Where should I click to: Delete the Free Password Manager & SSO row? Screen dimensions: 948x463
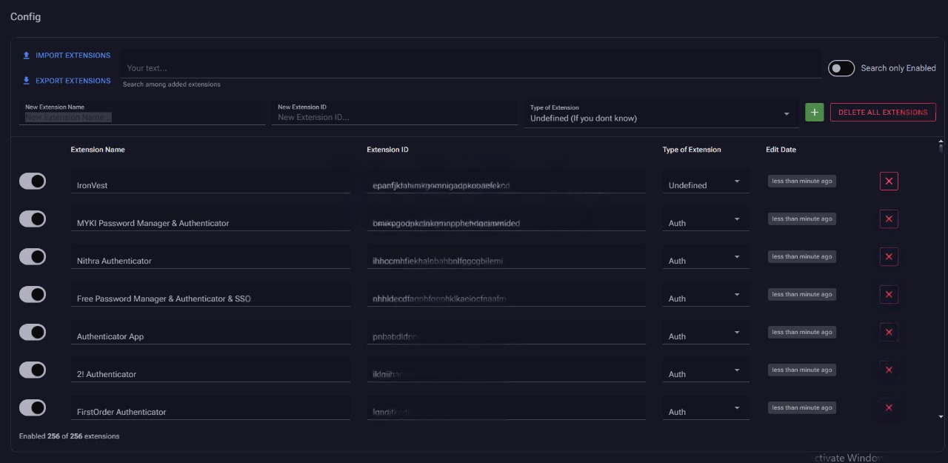coord(889,294)
